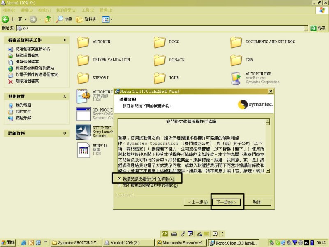
Task: Click the CH input language indicator
Action: point(165,234)
